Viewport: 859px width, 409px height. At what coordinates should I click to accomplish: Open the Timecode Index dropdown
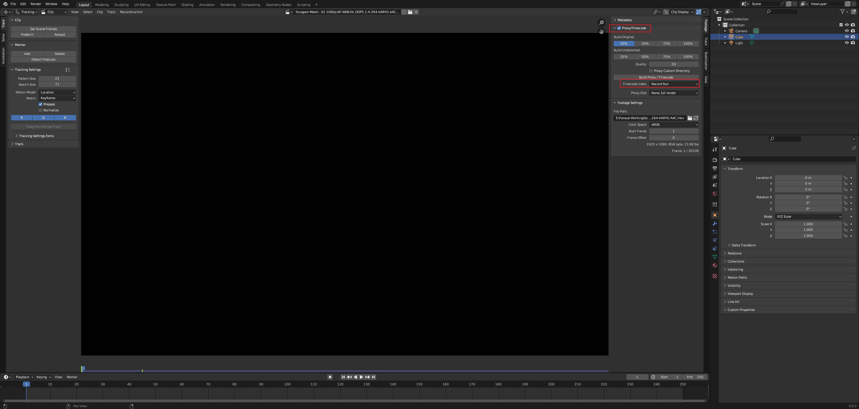pyautogui.click(x=673, y=84)
